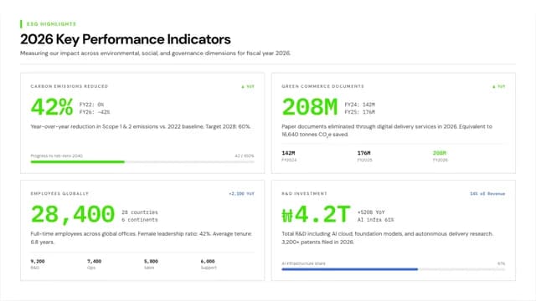Image resolution: width=536 pixels, height=301 pixels.
Task: Click the '14% of Revenue' badge
Action: point(487,194)
